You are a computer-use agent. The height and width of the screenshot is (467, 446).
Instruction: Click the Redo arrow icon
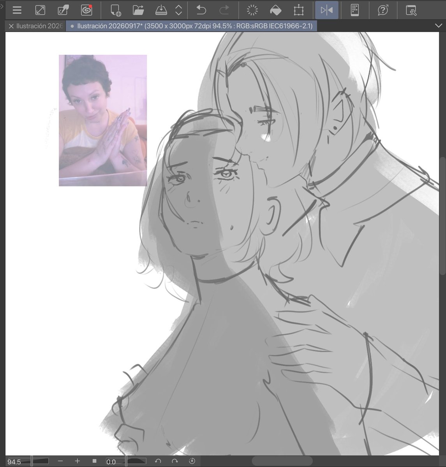coord(224,10)
